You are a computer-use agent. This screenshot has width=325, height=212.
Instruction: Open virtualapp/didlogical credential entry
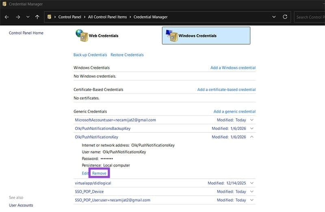pyautogui.click(x=93, y=183)
